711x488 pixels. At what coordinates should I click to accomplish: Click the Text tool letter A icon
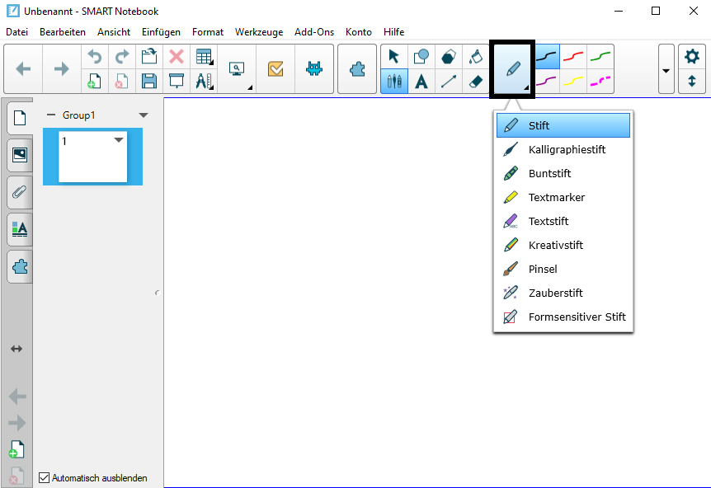tap(421, 81)
